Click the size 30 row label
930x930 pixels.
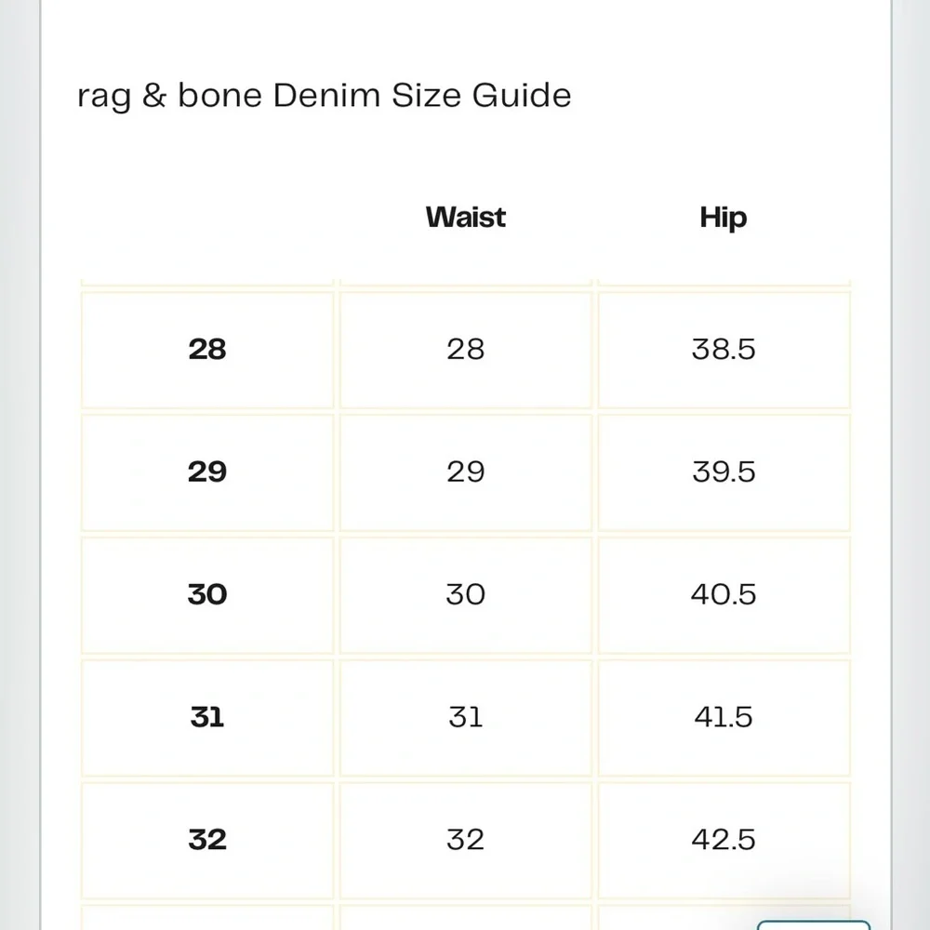click(x=207, y=595)
